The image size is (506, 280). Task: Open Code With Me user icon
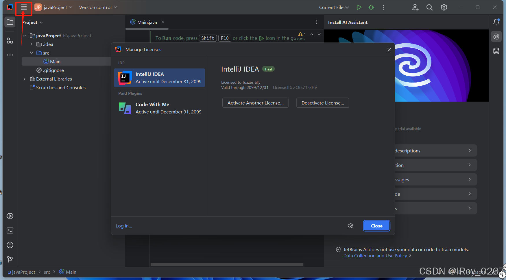tap(415, 7)
